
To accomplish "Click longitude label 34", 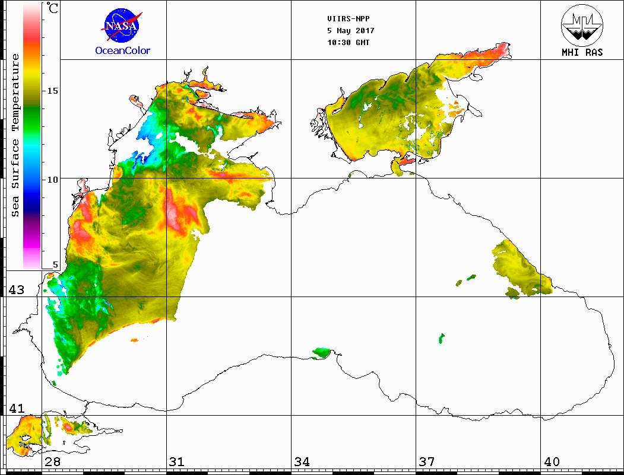I will 302,461.
